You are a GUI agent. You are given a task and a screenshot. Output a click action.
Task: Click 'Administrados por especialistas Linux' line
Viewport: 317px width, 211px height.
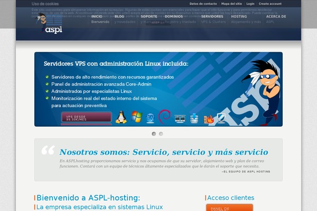point(91,91)
